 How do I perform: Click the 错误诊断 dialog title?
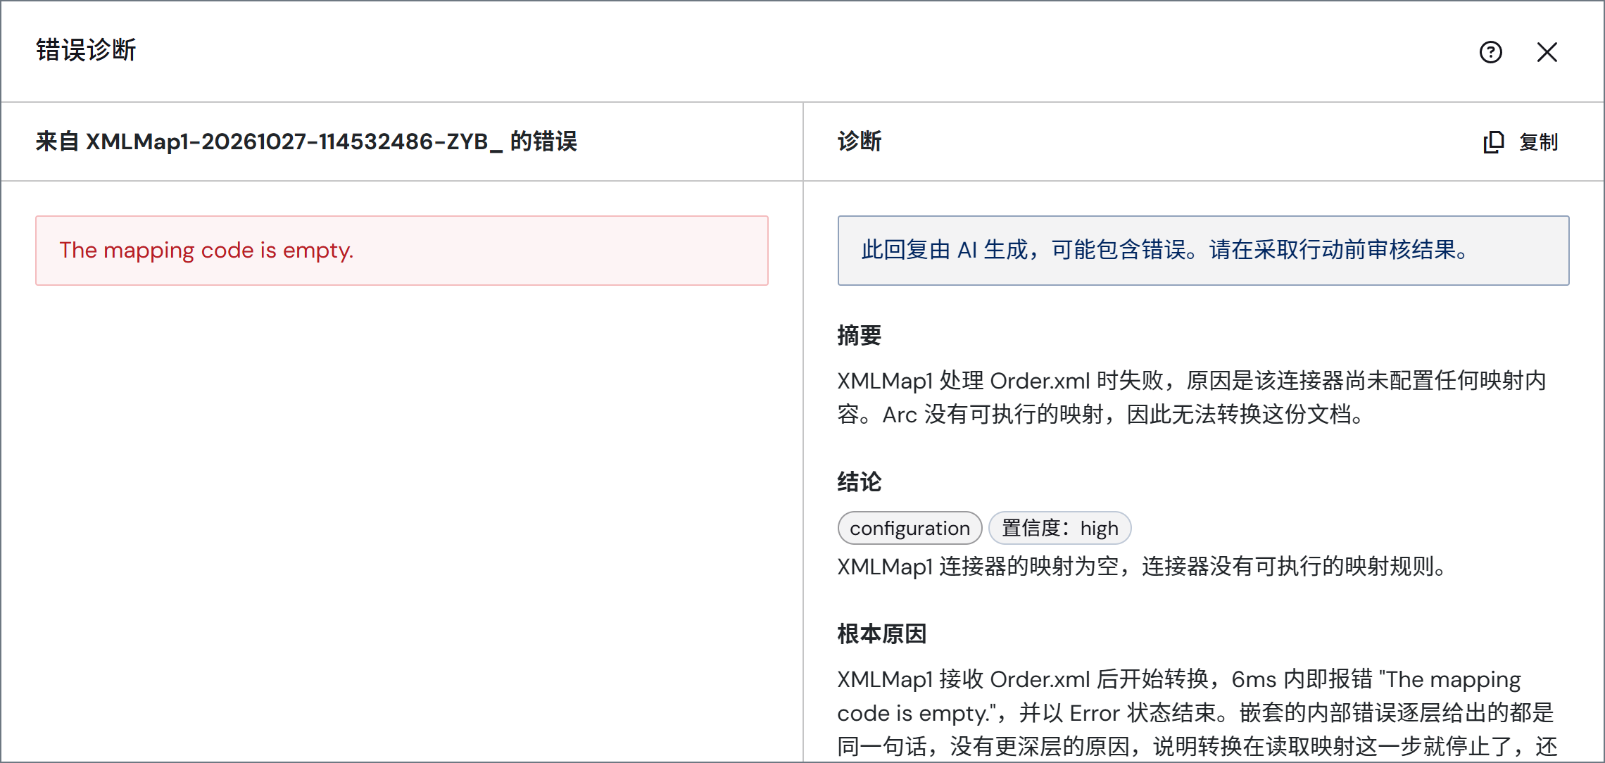pos(86,50)
